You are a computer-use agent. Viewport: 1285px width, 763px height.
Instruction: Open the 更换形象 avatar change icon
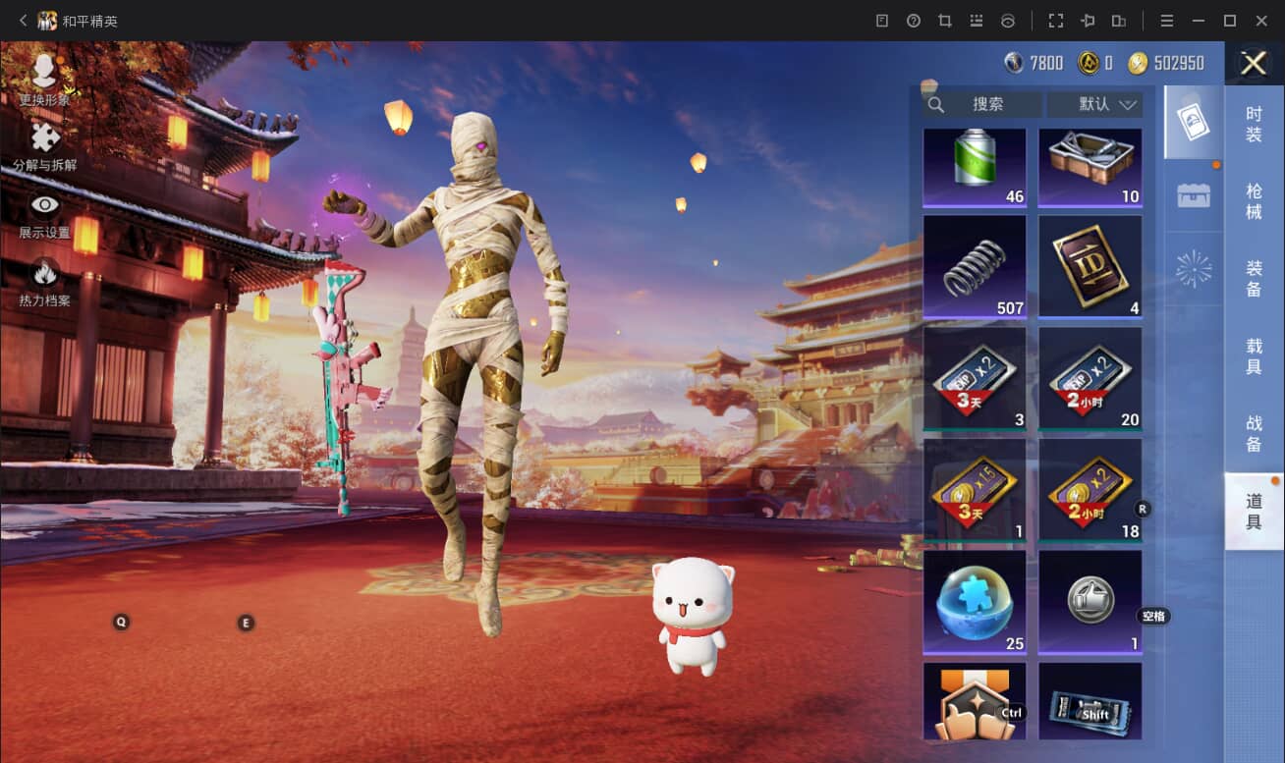point(44,72)
